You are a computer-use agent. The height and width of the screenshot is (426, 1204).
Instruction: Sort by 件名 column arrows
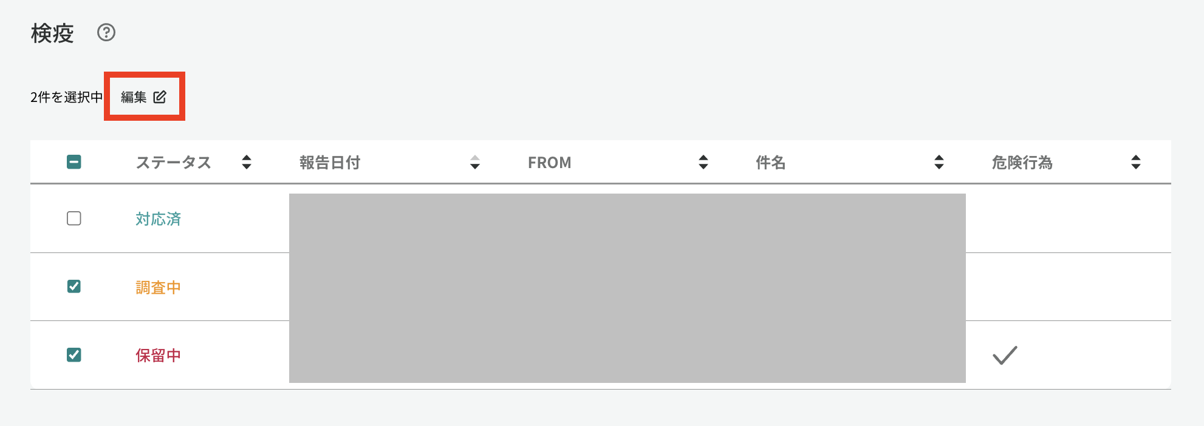tap(939, 162)
